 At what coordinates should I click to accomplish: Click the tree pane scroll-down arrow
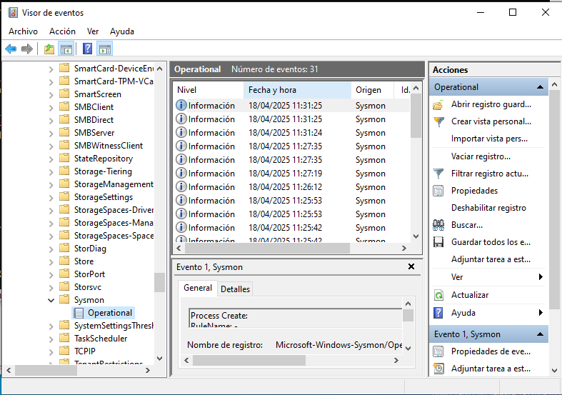click(160, 358)
